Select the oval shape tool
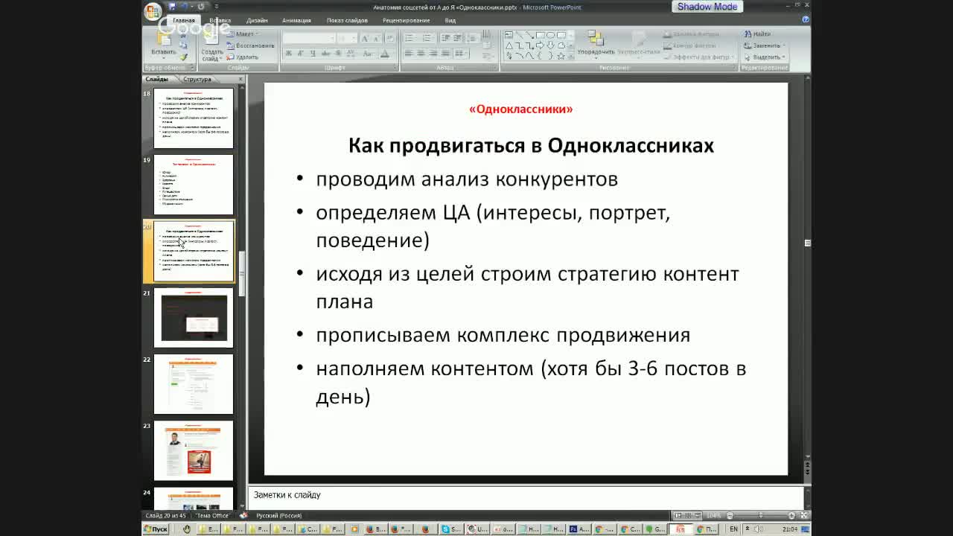This screenshot has width=953, height=536. pyautogui.click(x=551, y=34)
